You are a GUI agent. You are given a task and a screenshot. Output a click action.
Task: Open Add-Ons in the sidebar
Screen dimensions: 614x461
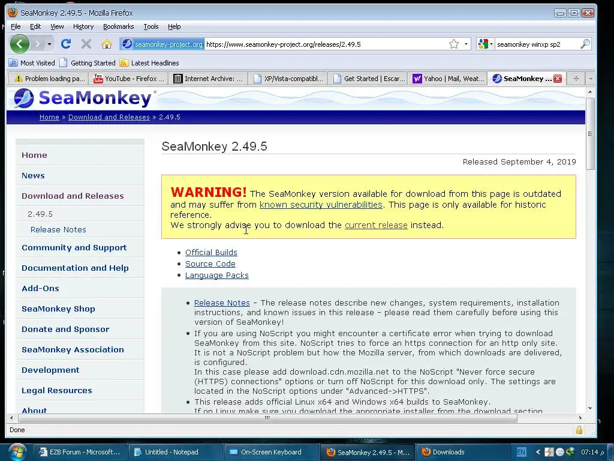tap(40, 289)
